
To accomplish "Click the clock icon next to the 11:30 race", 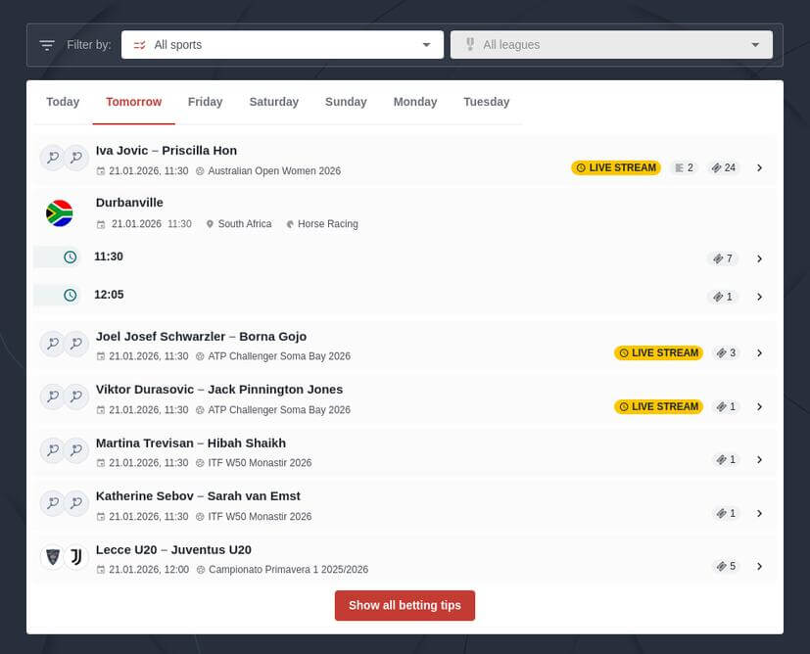I will (68, 257).
